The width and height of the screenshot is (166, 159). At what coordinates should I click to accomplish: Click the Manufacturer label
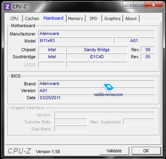click(x=23, y=34)
